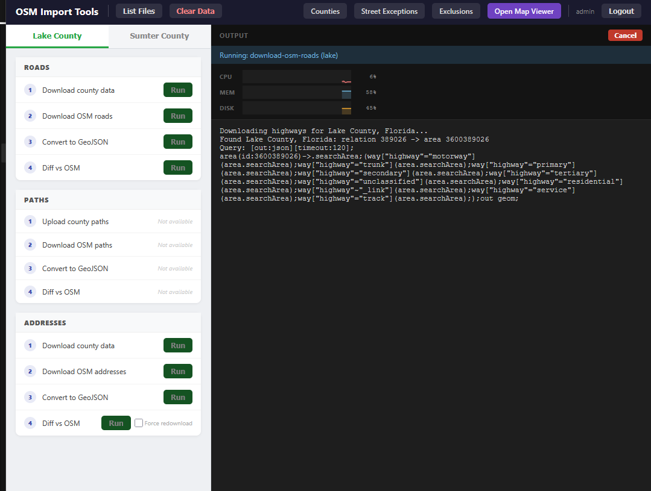
Task: Open the Counties page
Action: (x=325, y=11)
